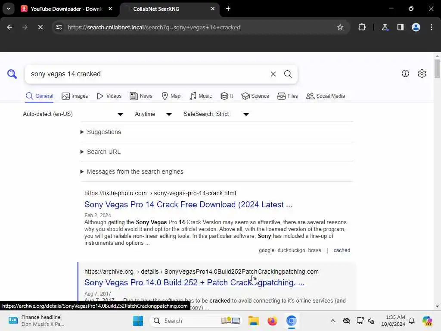Switch to Files category
This screenshot has width=441, height=331.
[x=287, y=96]
